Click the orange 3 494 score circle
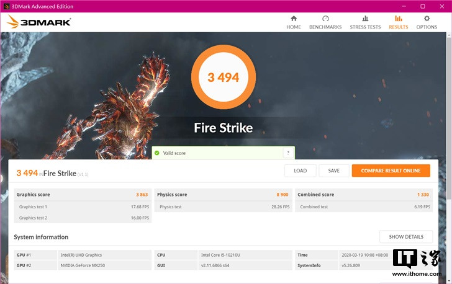The height and width of the screenshot is (284, 452). [x=223, y=78]
